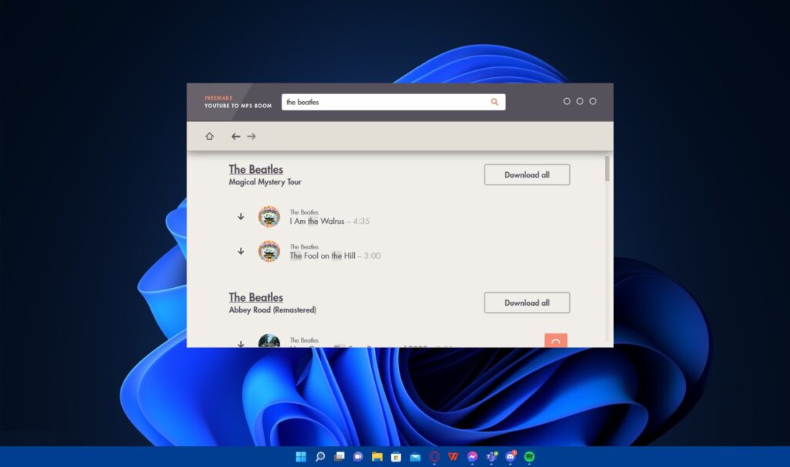Open The Beatles link above Abbey Road
790x467 pixels.
pyautogui.click(x=256, y=297)
